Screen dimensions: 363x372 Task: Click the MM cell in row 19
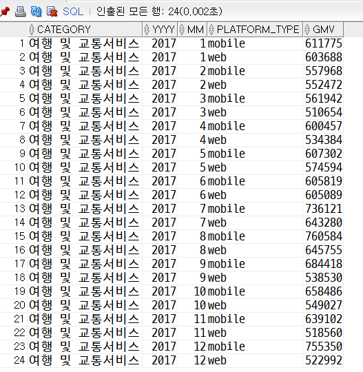pos(192,291)
